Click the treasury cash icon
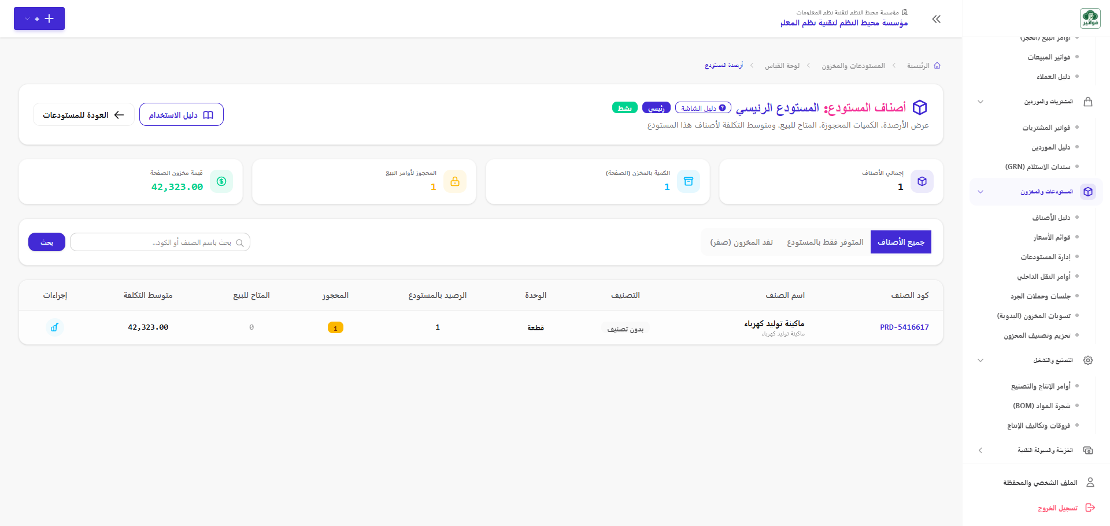 click(x=1088, y=450)
